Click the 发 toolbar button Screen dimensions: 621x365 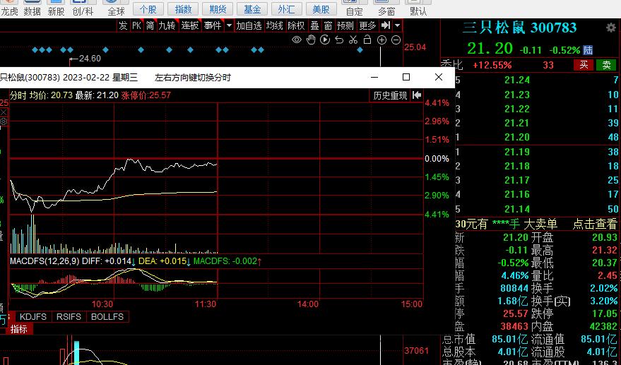point(123,25)
